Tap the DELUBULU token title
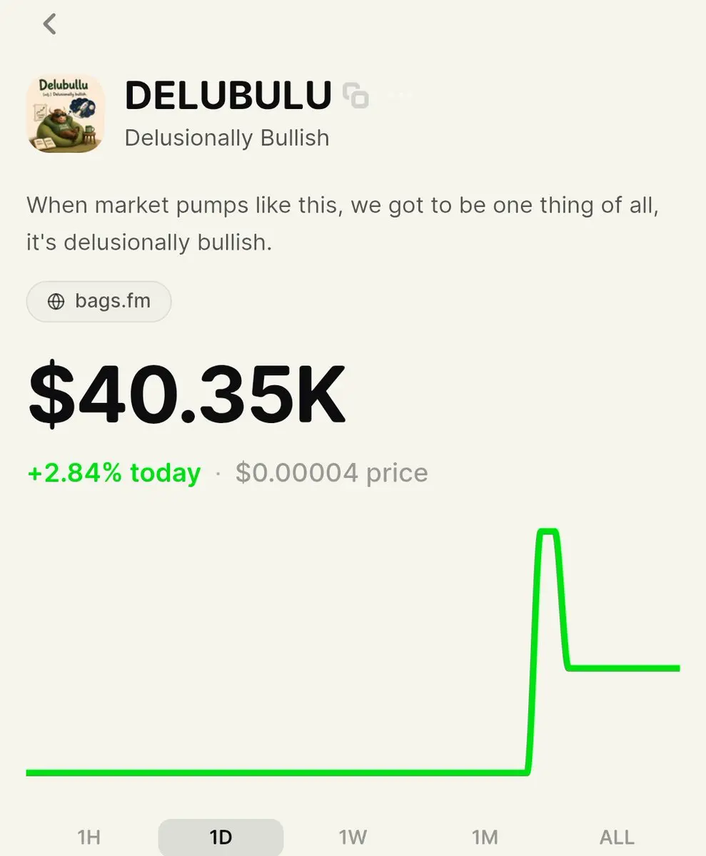 point(228,96)
